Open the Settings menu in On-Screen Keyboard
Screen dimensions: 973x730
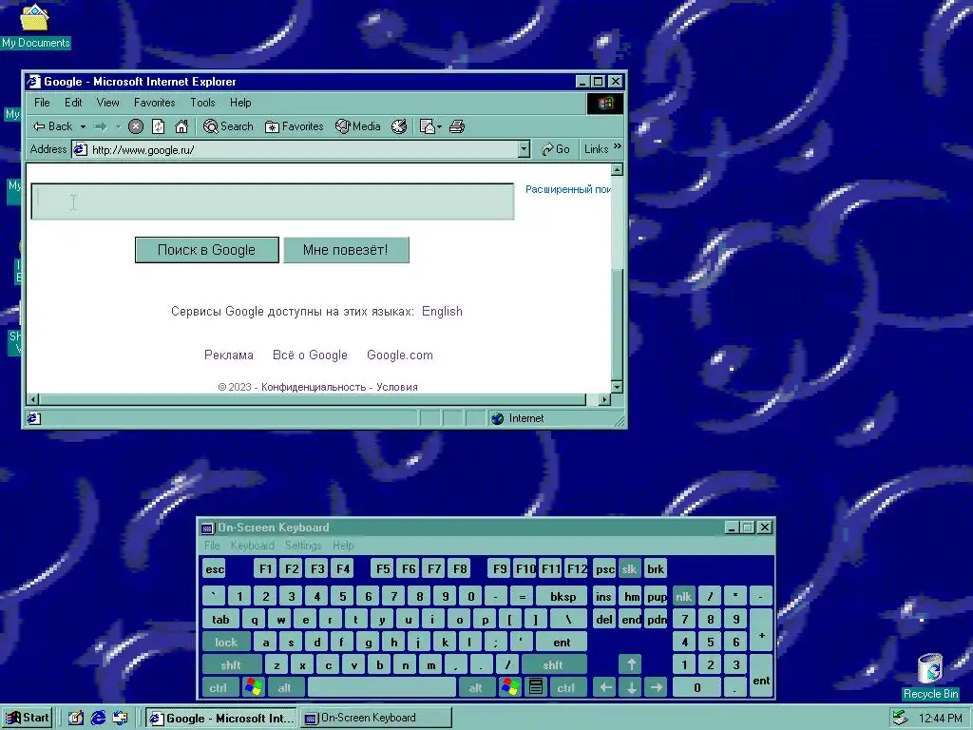point(303,546)
